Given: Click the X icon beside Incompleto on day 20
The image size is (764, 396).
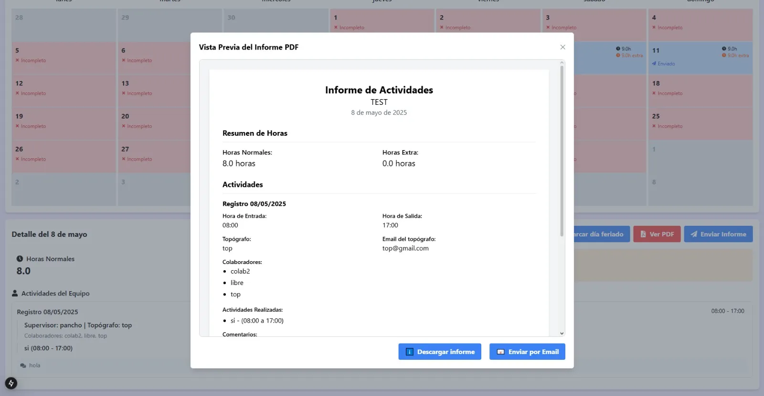Looking at the screenshot, I should (x=124, y=126).
